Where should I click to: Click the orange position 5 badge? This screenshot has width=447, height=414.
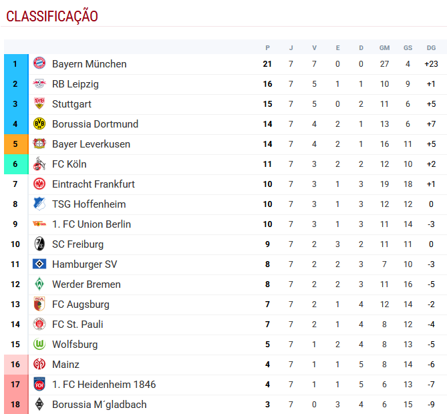(15, 144)
